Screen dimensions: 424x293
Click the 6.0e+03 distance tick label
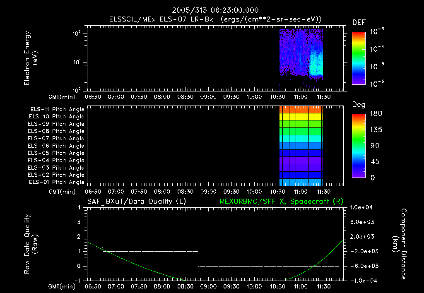coord(362,222)
